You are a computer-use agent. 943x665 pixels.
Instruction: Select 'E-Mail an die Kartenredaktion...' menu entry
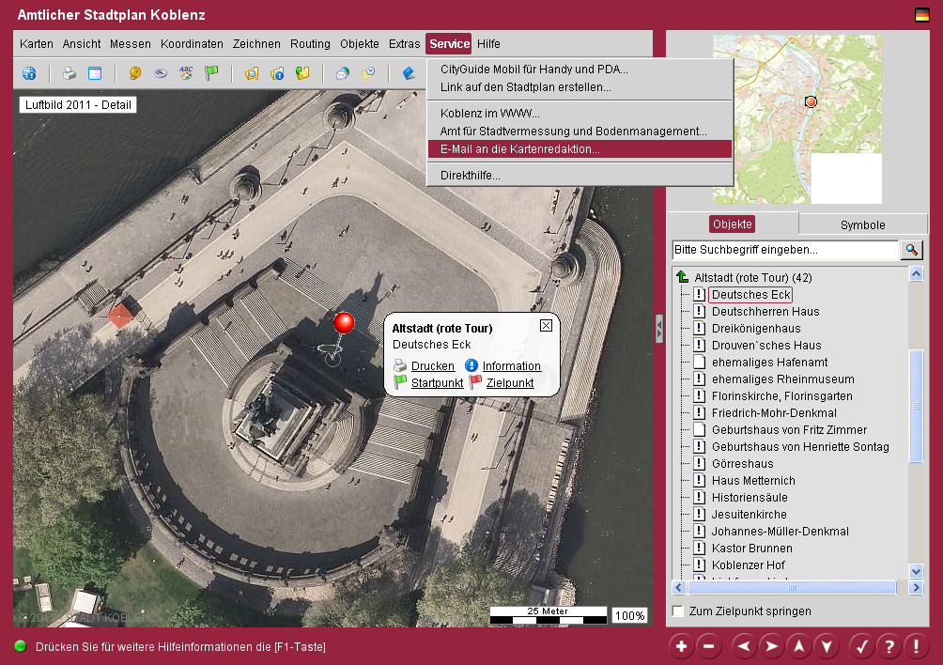point(520,149)
